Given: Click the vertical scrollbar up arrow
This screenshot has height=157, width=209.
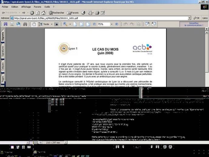Looking at the screenshot, I should 207,32.
